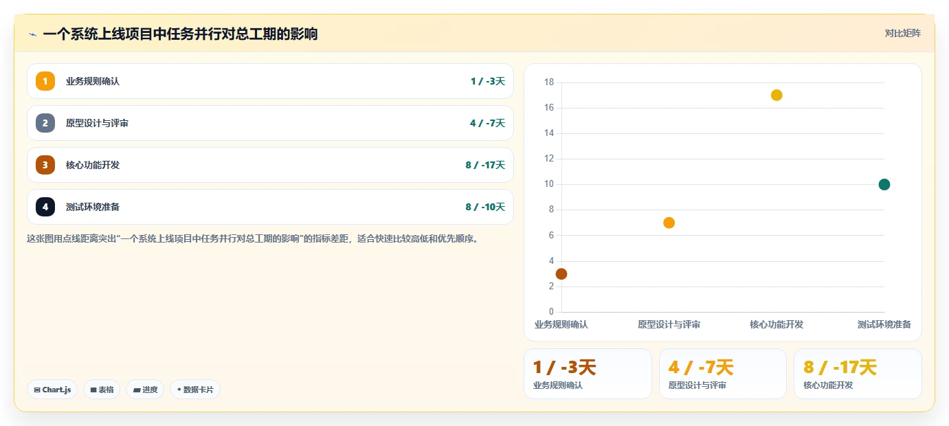This screenshot has height=426, width=949.
Task: Click the y-axis label 18
Action: 549,82
